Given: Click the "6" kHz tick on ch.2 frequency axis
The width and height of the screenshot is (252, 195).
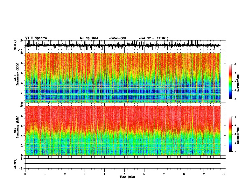Looking at the screenshot, I should (22, 126).
